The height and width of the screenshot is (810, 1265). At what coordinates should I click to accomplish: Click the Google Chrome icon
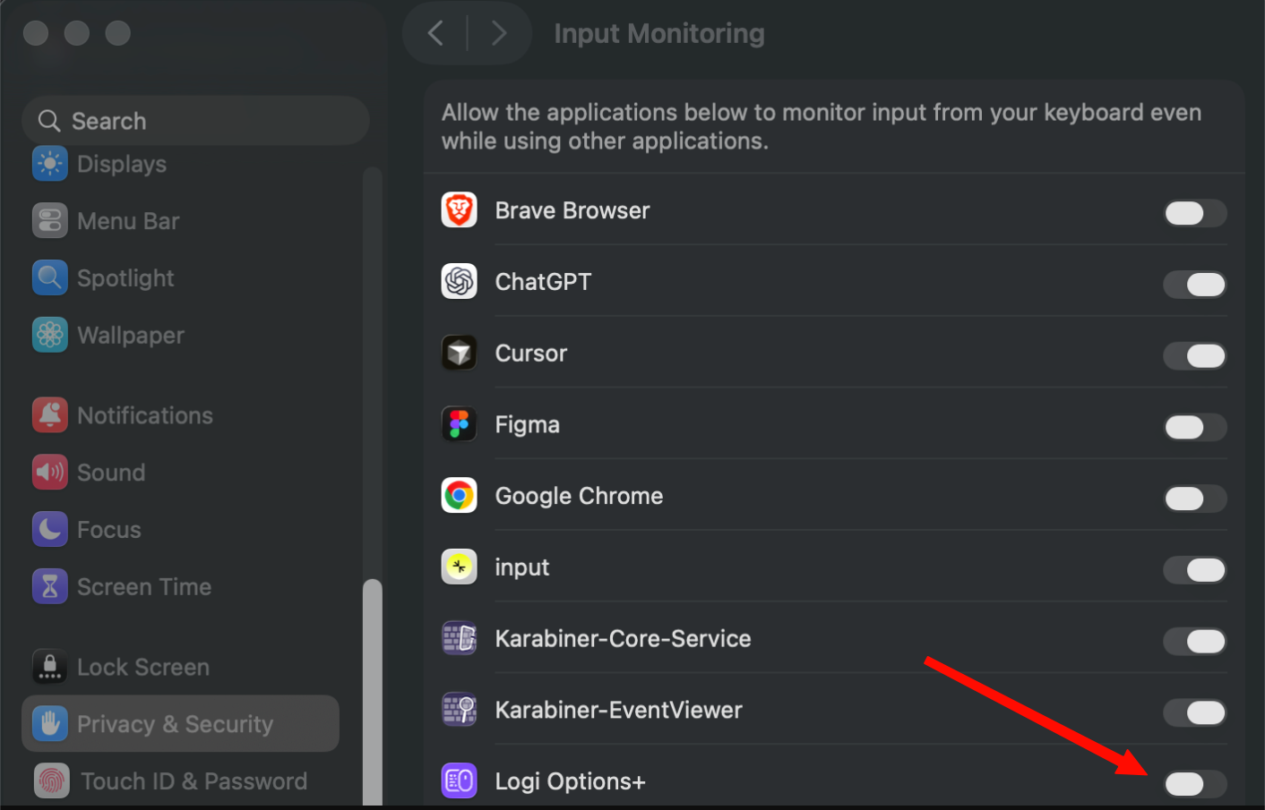pos(459,496)
